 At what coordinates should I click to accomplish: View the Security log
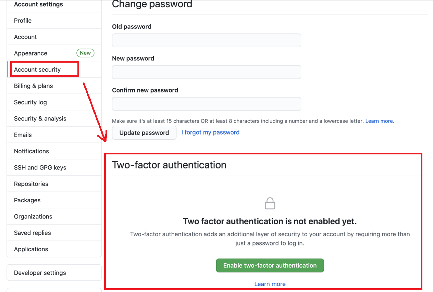(x=30, y=102)
